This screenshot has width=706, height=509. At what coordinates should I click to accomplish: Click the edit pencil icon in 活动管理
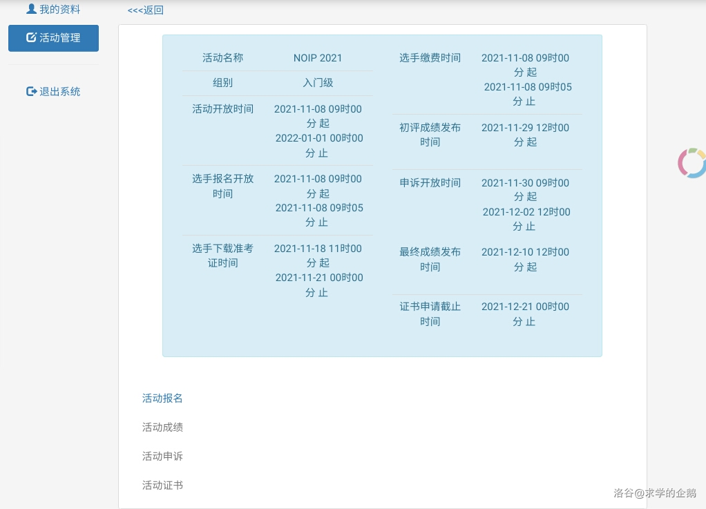click(x=31, y=38)
